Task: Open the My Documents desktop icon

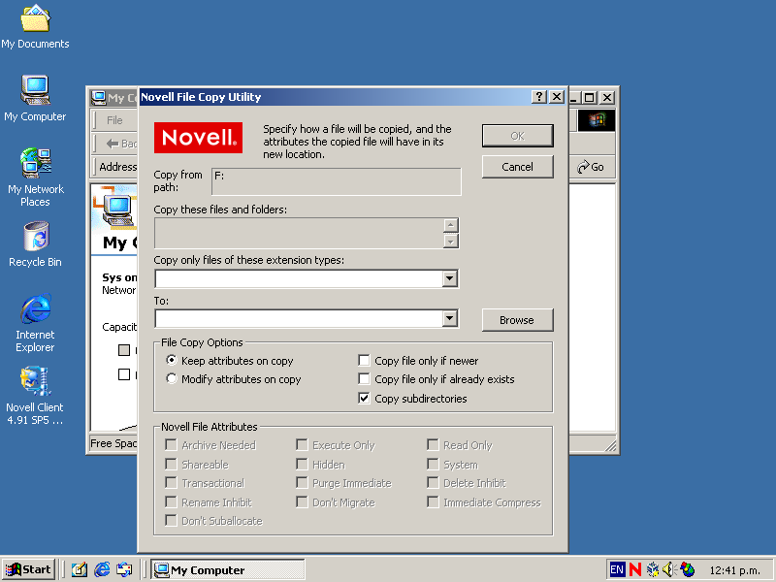Action: click(x=35, y=27)
